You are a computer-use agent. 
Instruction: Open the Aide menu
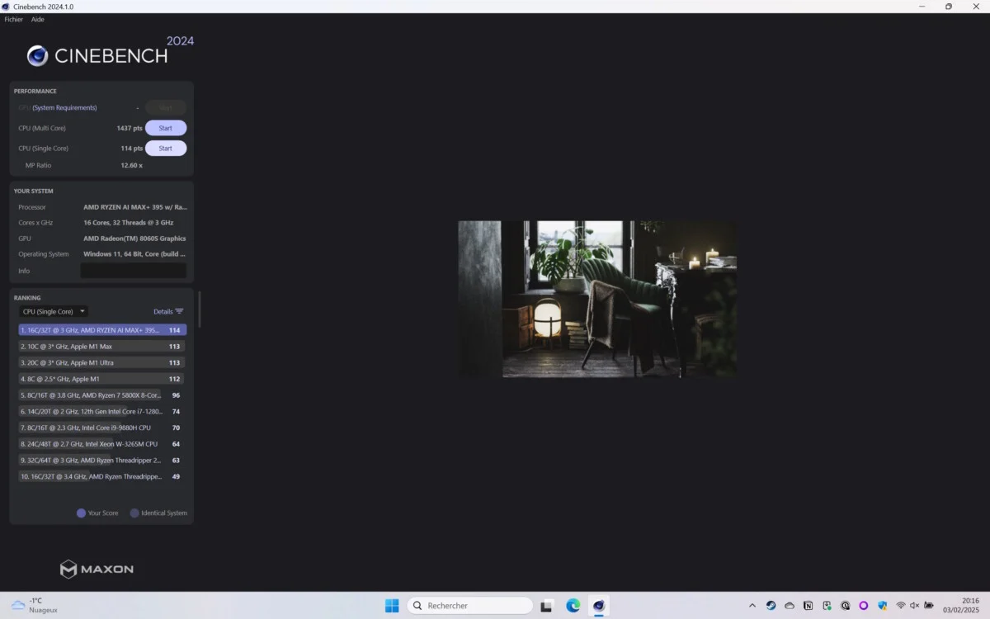(38, 19)
